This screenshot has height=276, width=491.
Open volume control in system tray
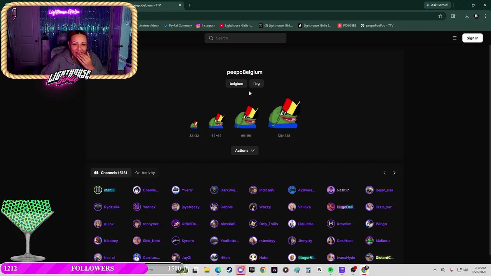(466, 270)
